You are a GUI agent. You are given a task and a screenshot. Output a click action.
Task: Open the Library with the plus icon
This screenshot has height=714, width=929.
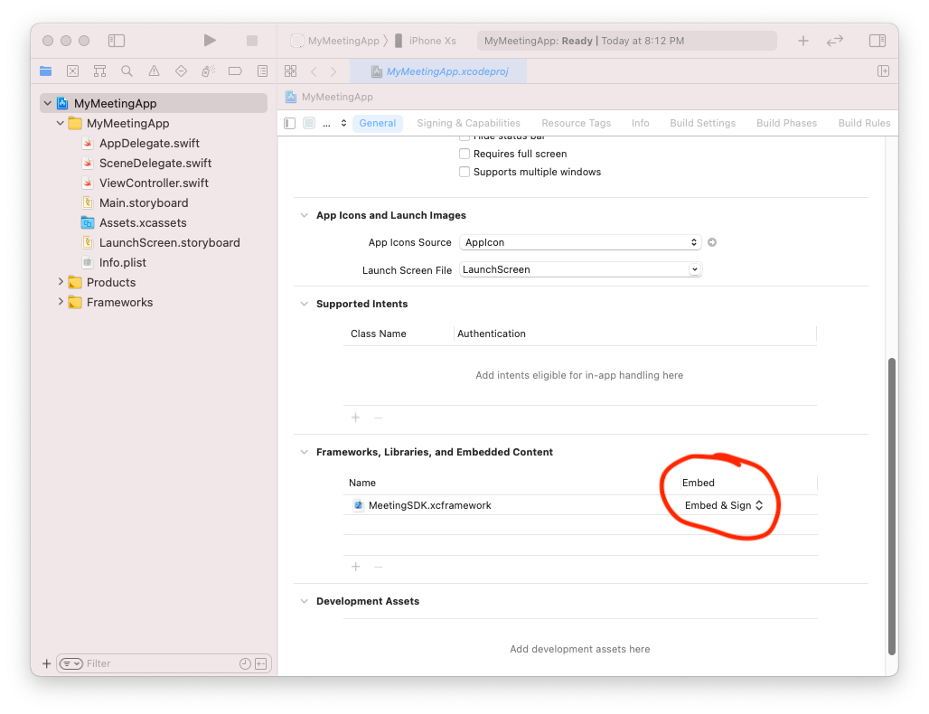(802, 41)
